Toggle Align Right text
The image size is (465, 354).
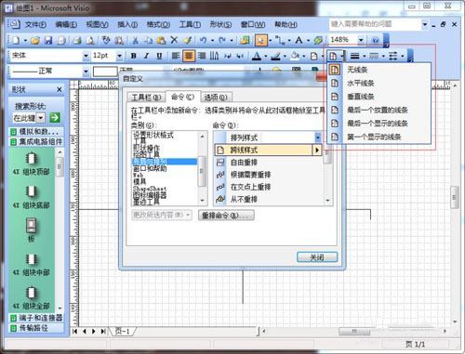point(202,56)
